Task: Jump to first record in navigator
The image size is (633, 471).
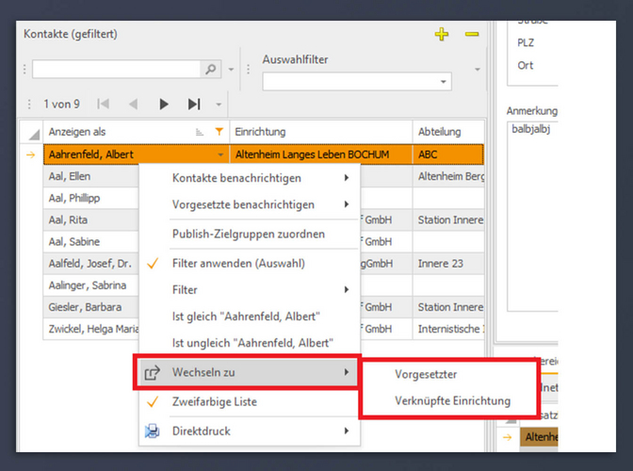Action: point(103,104)
